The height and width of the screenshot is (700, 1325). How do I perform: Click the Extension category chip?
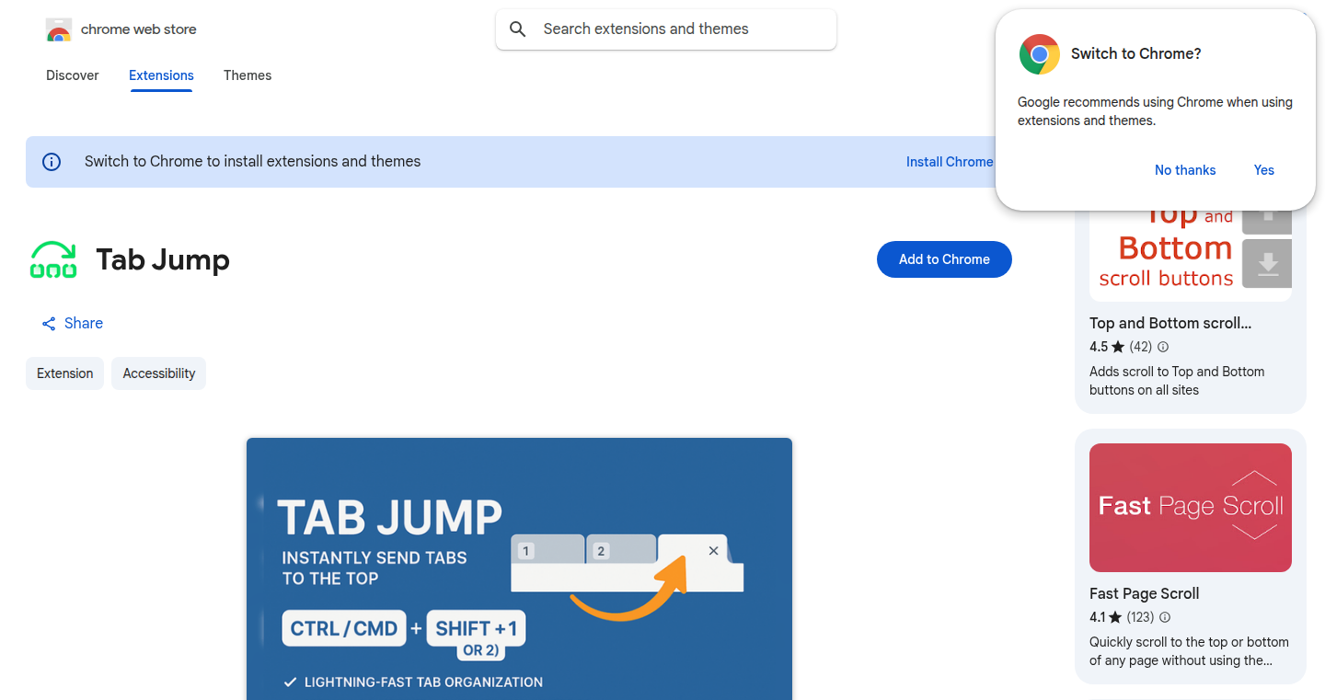(65, 373)
